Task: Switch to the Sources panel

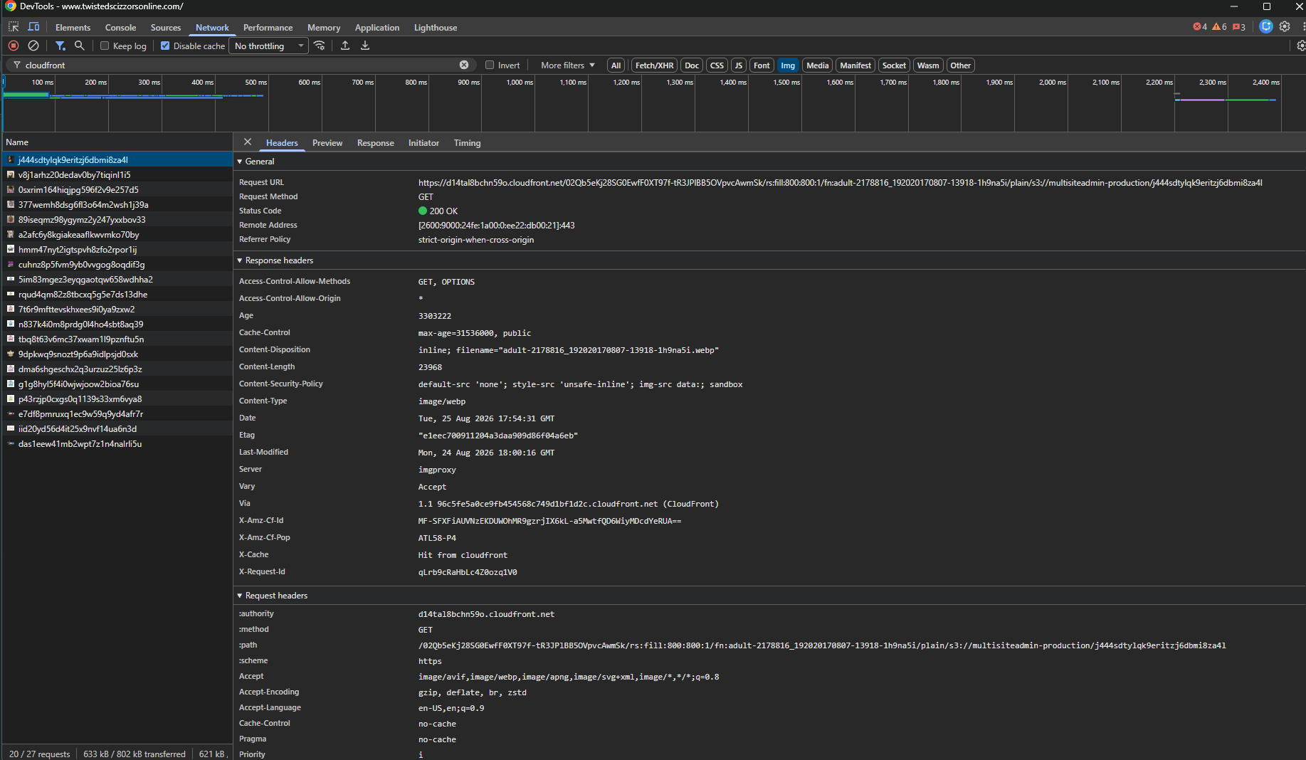Action: click(166, 28)
